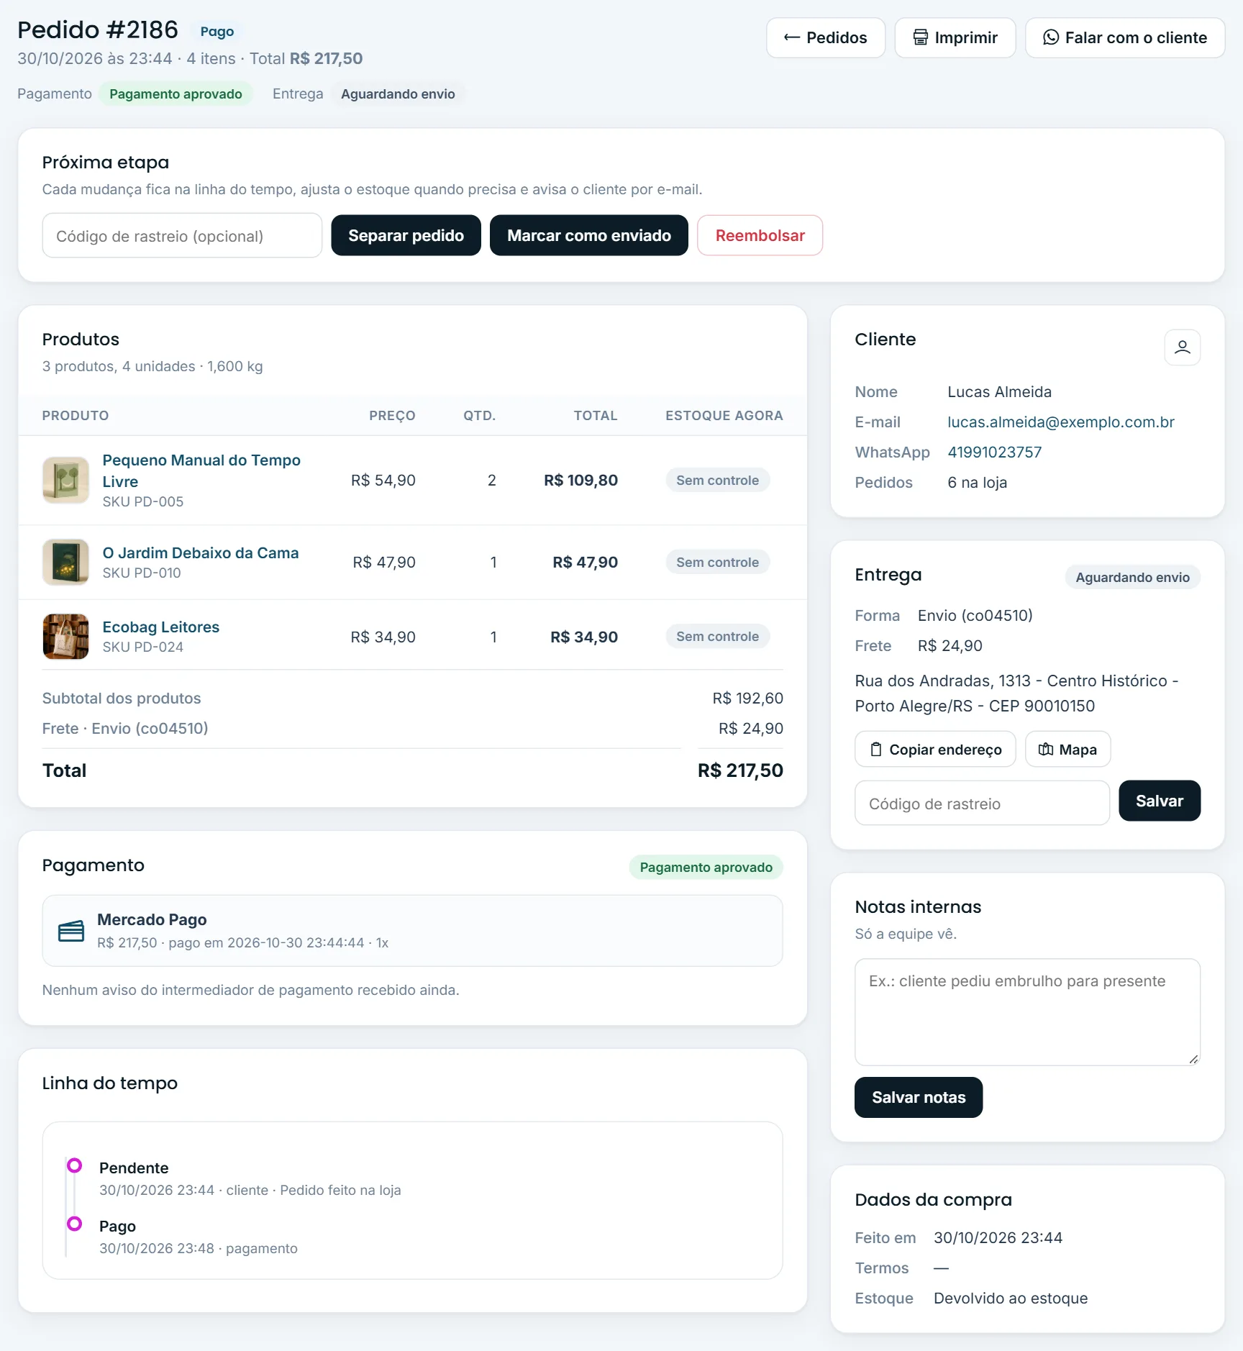Screen dimensions: 1243x1351
Task: Click inside the internal notes textarea
Action: pyautogui.click(x=1026, y=1011)
